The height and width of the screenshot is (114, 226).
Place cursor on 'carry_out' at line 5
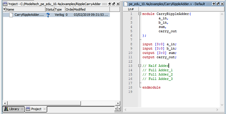pos(168,31)
